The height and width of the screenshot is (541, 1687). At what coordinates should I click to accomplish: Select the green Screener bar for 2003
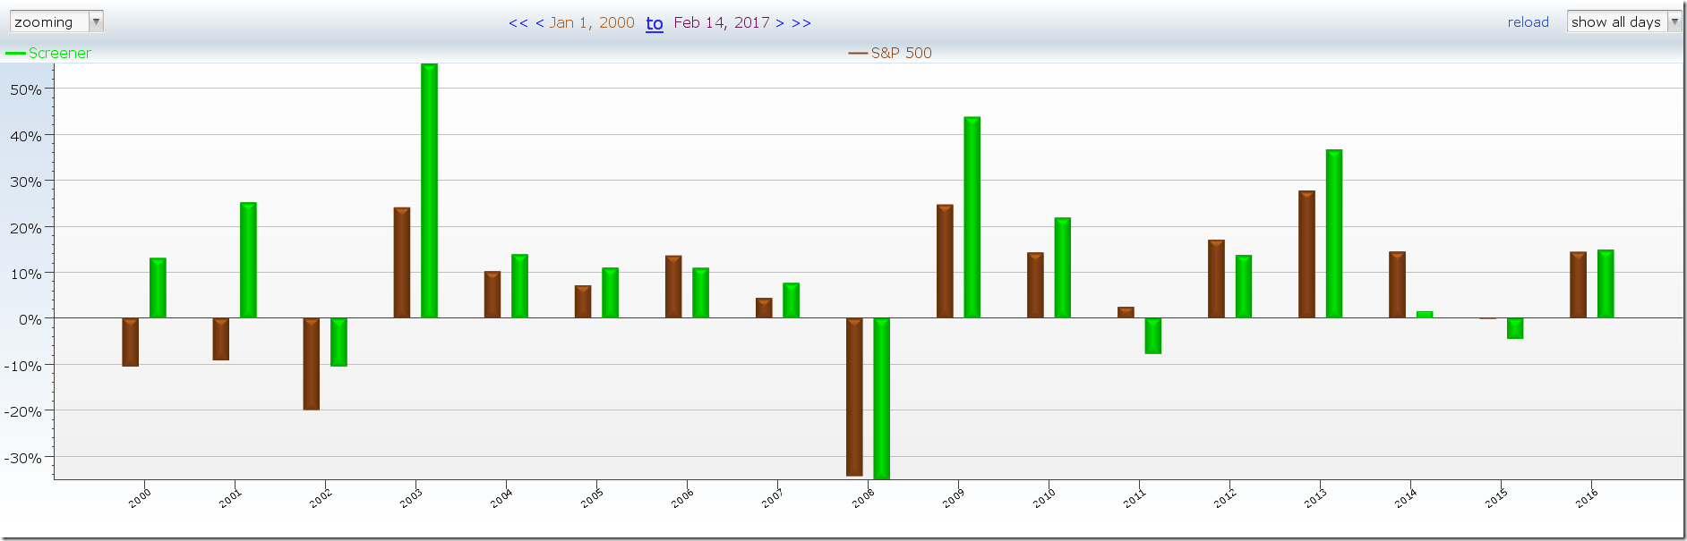coord(429,190)
